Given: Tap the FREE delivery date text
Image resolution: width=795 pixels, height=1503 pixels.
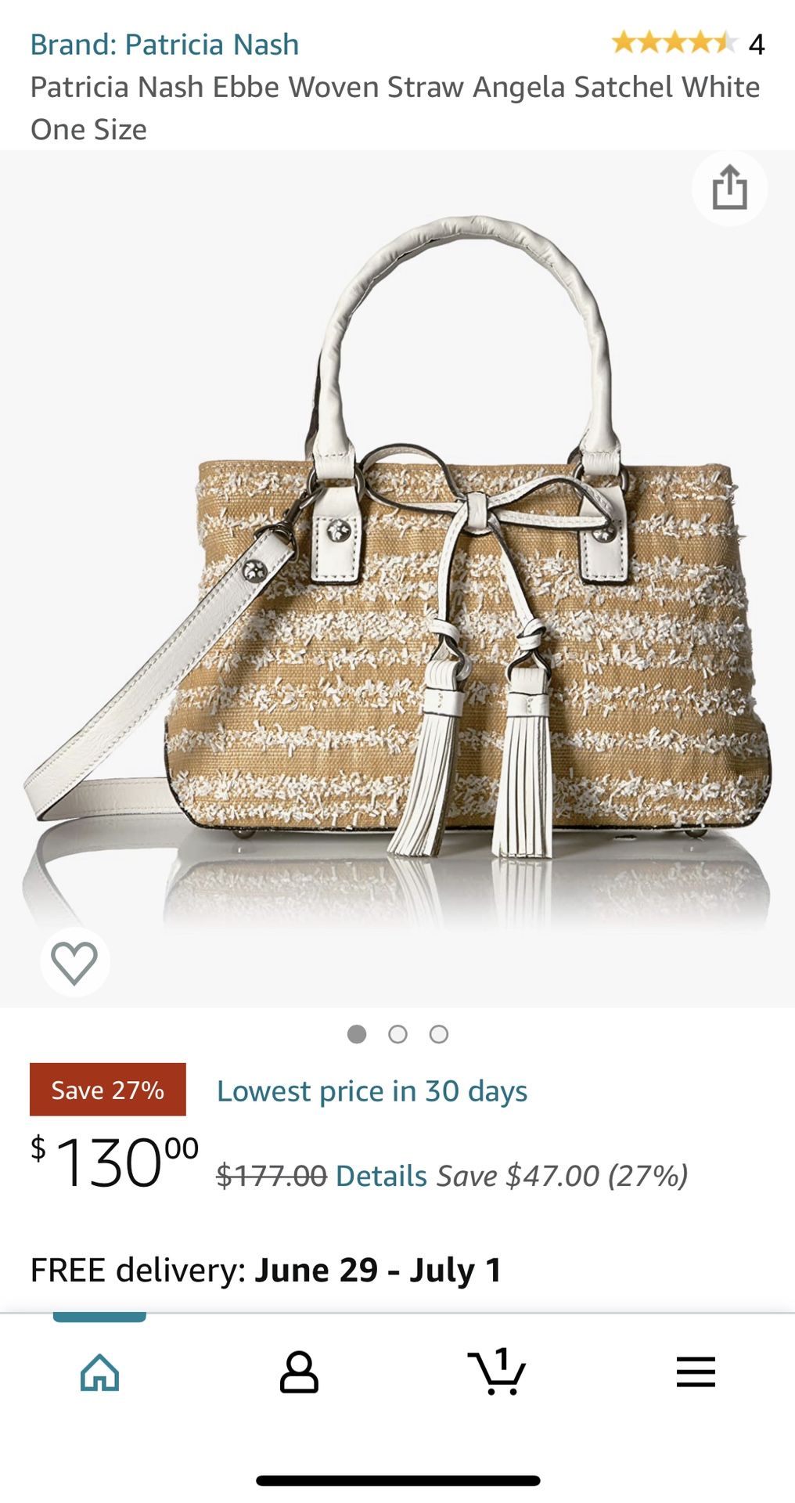Looking at the screenshot, I should pos(266,1270).
